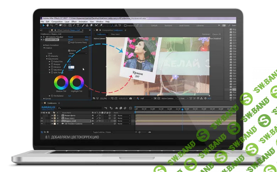Reset the 3D Camera Tracker effect
Image resolution: width=277 pixels, height=172 pixels.
click(x=70, y=37)
